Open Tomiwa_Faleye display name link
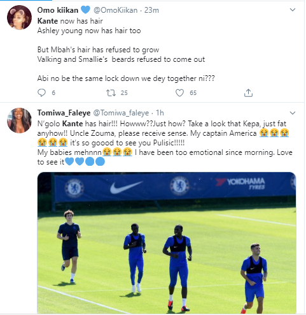This screenshot has height=315, width=306. tap(64, 113)
